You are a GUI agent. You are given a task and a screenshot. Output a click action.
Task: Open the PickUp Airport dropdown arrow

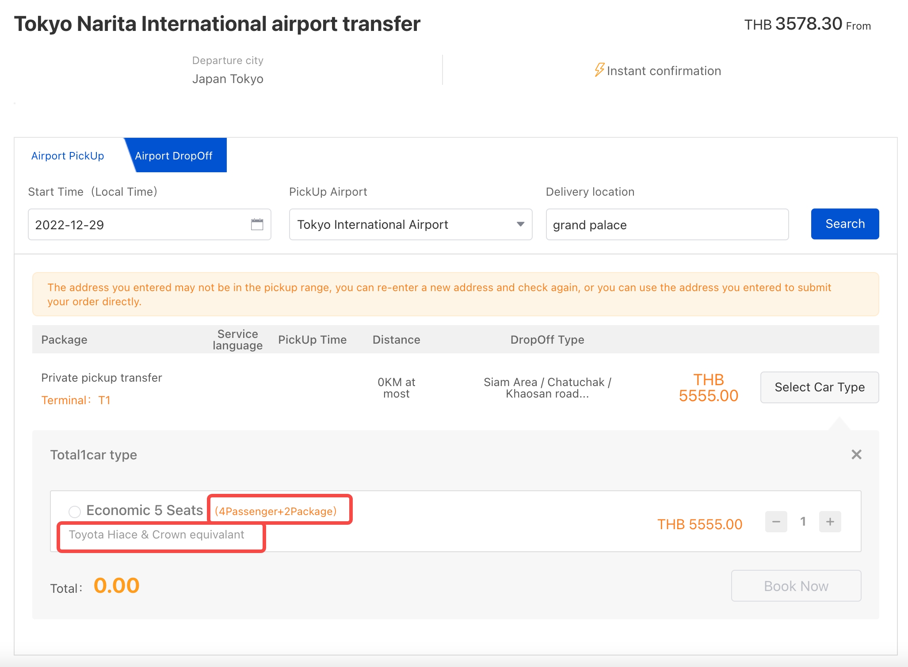click(x=520, y=224)
